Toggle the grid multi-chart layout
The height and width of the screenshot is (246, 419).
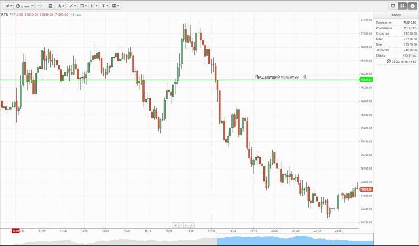coord(402,6)
